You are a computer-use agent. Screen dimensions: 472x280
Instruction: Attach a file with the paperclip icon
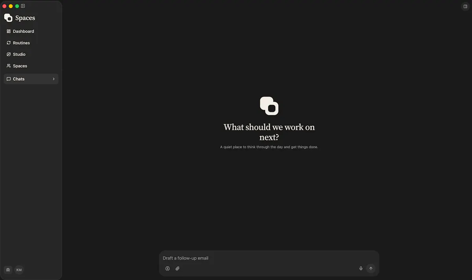coord(177,269)
